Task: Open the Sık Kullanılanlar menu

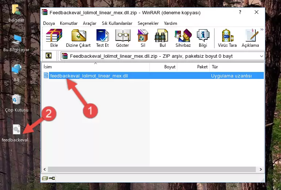Action: tap(117, 23)
